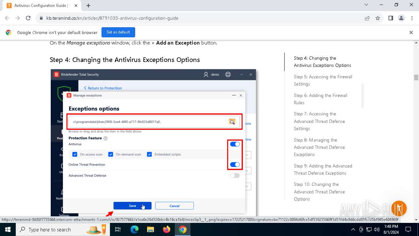This screenshot has width=419, height=236.
Task: Show hidden system tray icons
Action: coord(353,229)
